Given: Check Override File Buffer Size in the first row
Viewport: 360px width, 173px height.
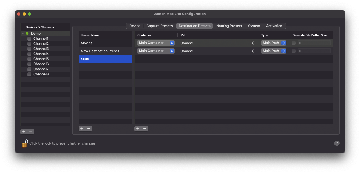Looking at the screenshot, I should pos(294,43).
